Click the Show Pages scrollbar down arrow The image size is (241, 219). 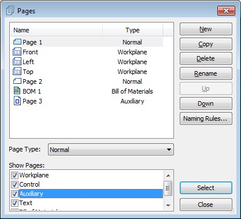pyautogui.click(x=168, y=205)
